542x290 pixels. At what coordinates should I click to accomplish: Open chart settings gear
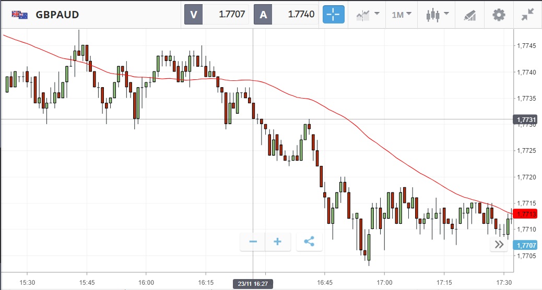click(x=499, y=15)
